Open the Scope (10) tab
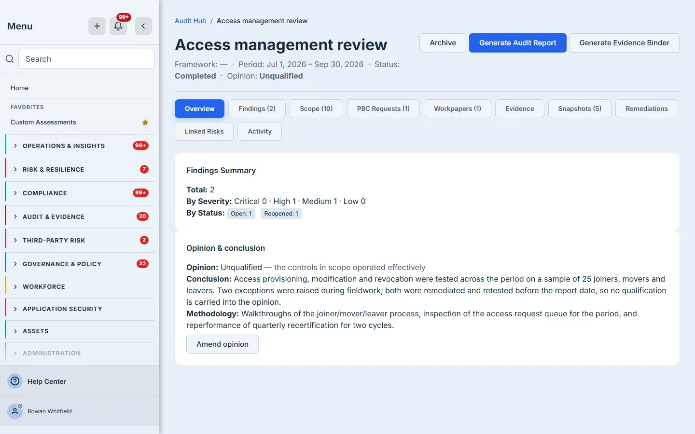The width and height of the screenshot is (695, 434). [x=316, y=108]
